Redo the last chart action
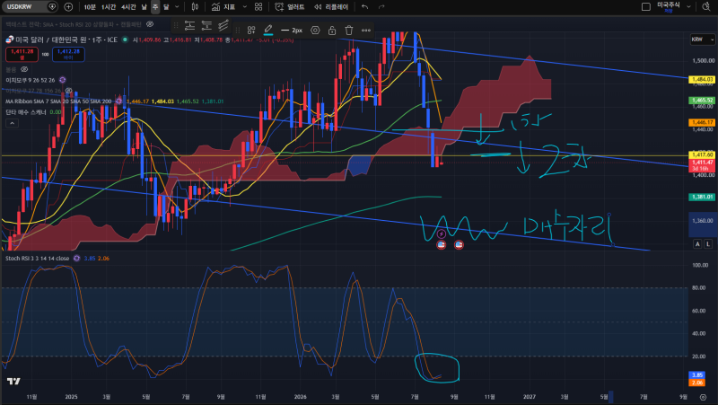Viewport: 718px width, 405px height. point(381,7)
